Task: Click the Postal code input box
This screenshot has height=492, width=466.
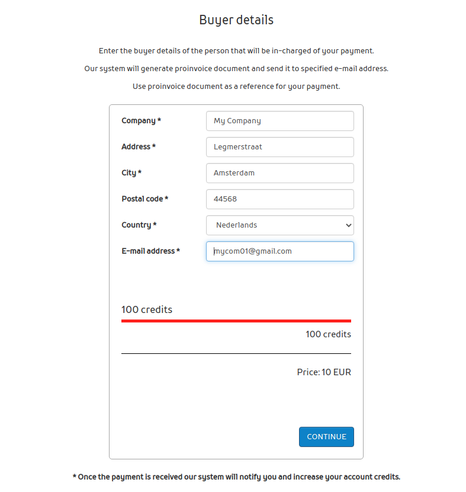Action: (x=279, y=199)
